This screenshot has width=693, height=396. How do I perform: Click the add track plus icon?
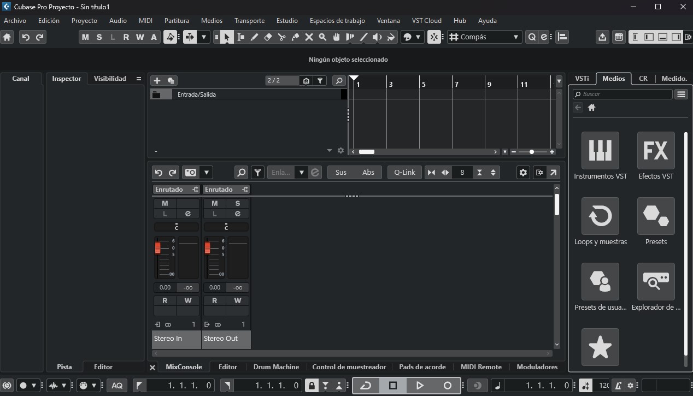point(157,80)
